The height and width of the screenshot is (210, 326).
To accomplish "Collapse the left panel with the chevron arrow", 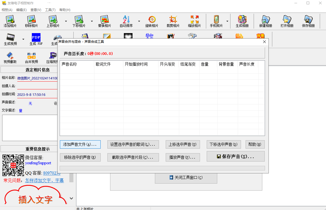I will 71,198.
